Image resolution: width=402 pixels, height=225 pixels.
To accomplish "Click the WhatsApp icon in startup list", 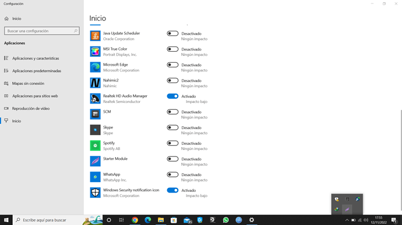I will tap(95, 177).
